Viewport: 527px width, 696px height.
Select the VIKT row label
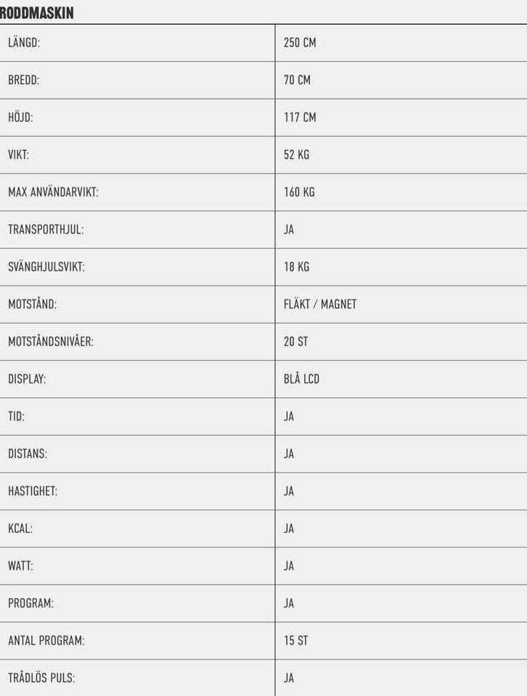(19, 155)
